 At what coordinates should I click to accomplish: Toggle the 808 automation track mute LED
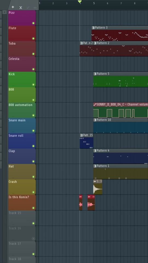33,115
